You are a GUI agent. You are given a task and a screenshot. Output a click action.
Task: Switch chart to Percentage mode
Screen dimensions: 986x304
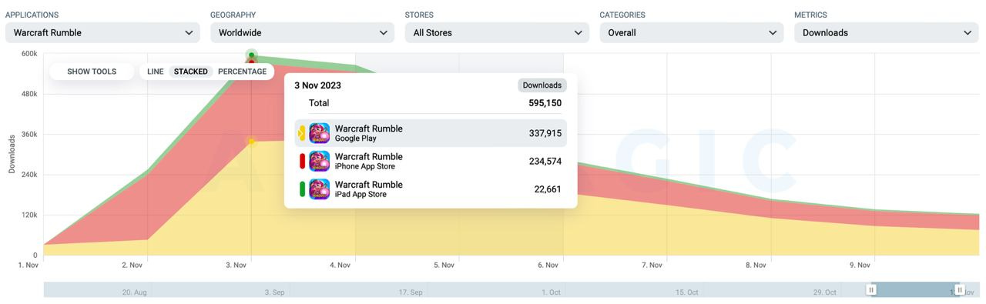[x=242, y=72]
